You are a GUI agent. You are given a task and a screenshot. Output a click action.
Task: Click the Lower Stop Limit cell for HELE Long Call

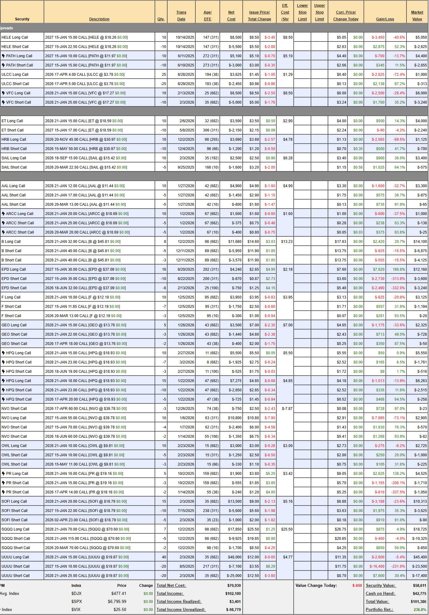pyautogui.click(x=302, y=37)
